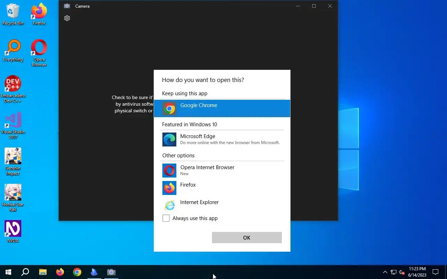Pick Opera Internet Browser option

coord(222,171)
